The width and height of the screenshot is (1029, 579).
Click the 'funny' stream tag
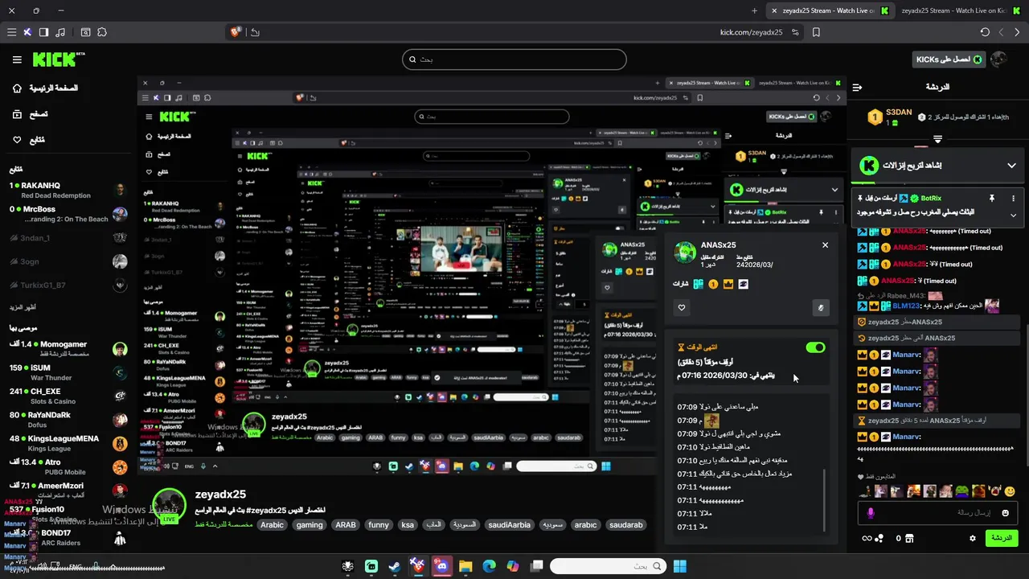pos(378,525)
